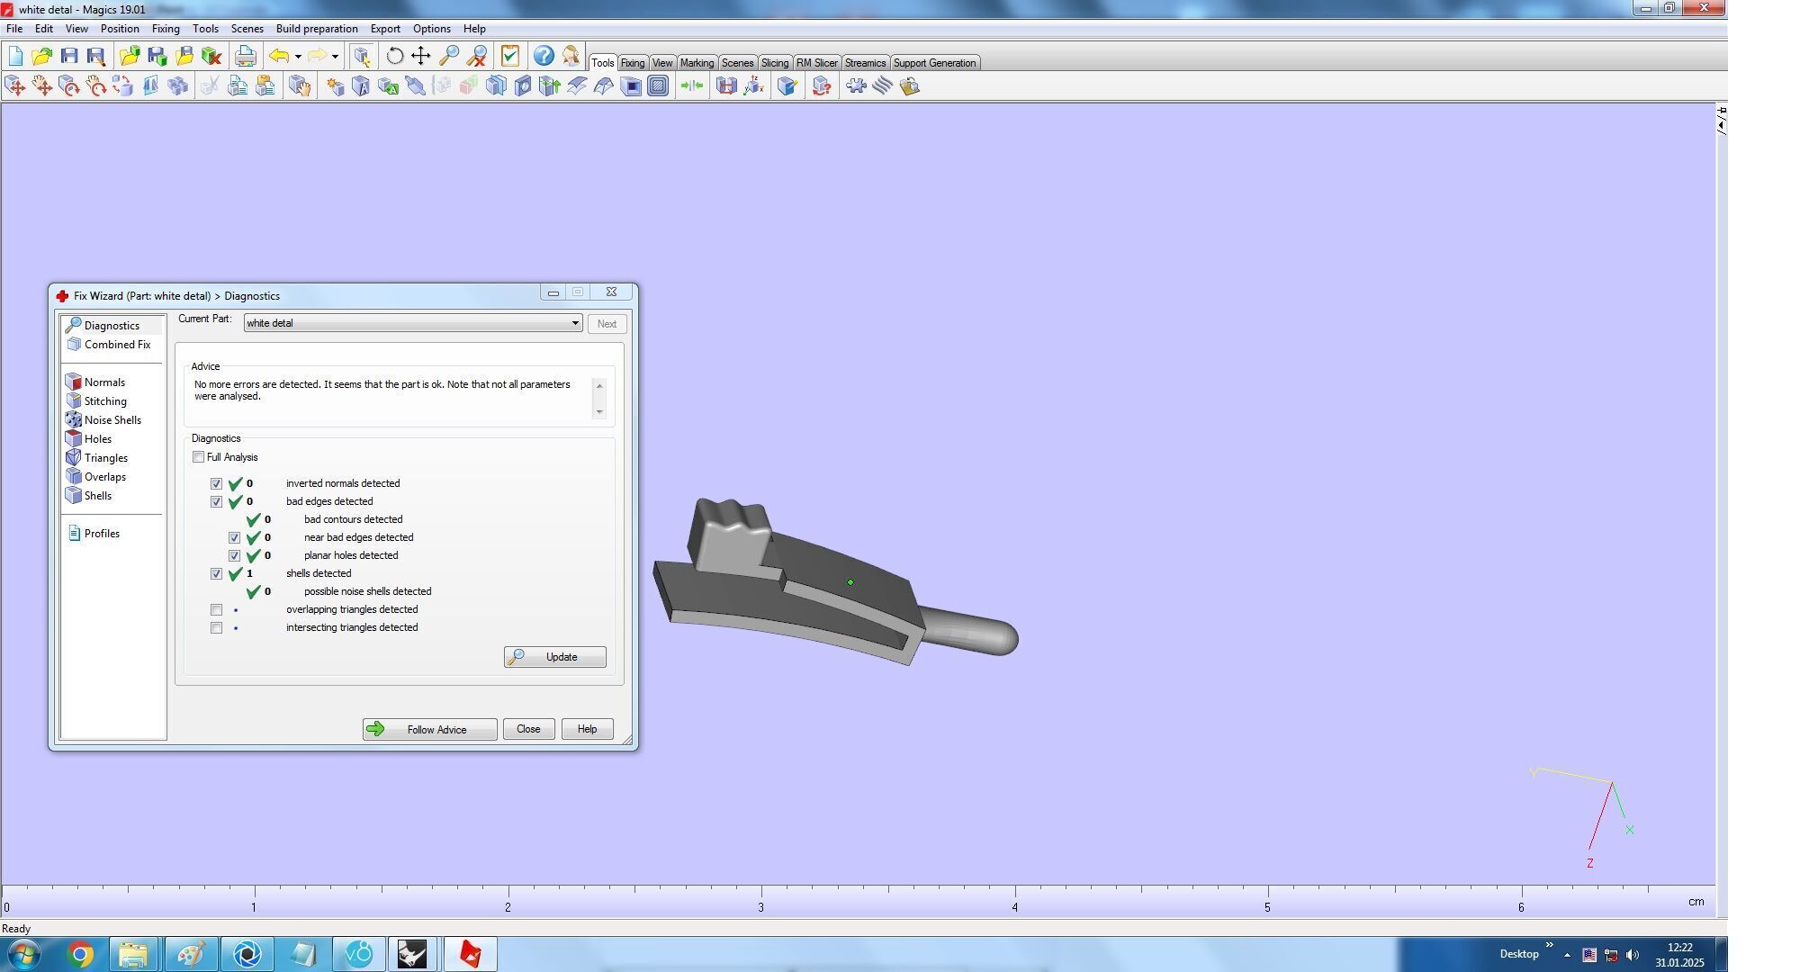The height and width of the screenshot is (972, 1800).
Task: Select the Pan view tool
Action: click(x=420, y=56)
